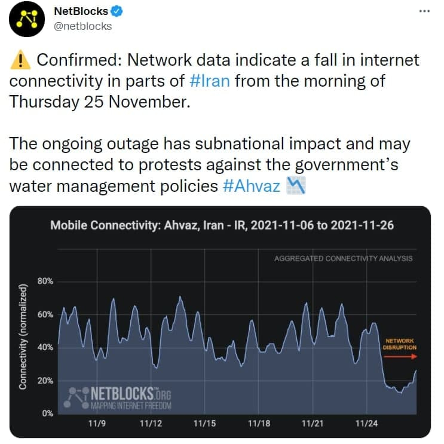Click the NETBLOCKS.ORG watermark logo

[120, 397]
